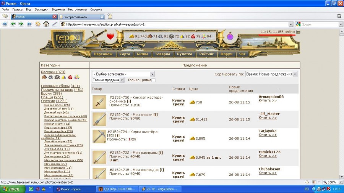The image size is (344, 193).
Task: Click the Rewind navigation button
Action: point(5,24)
